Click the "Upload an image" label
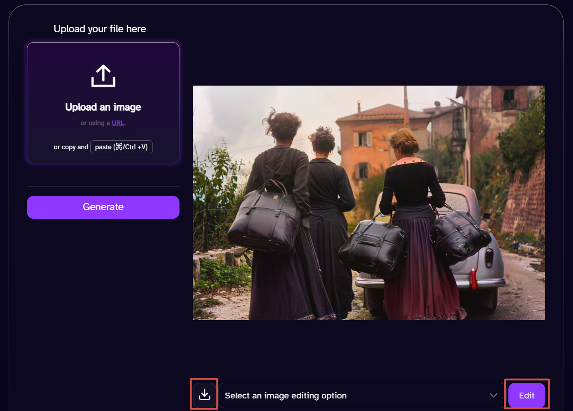The width and height of the screenshot is (573, 411). (103, 107)
